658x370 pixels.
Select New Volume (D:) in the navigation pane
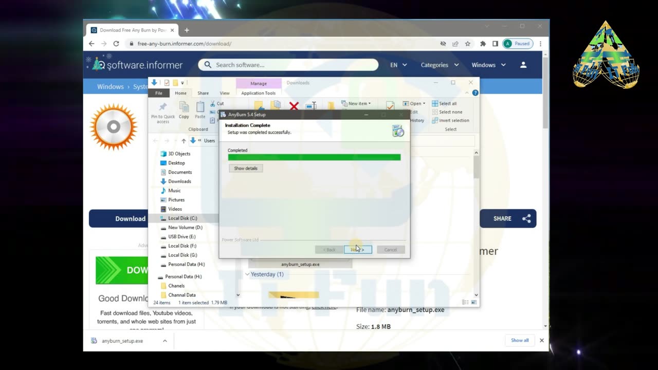181,228
